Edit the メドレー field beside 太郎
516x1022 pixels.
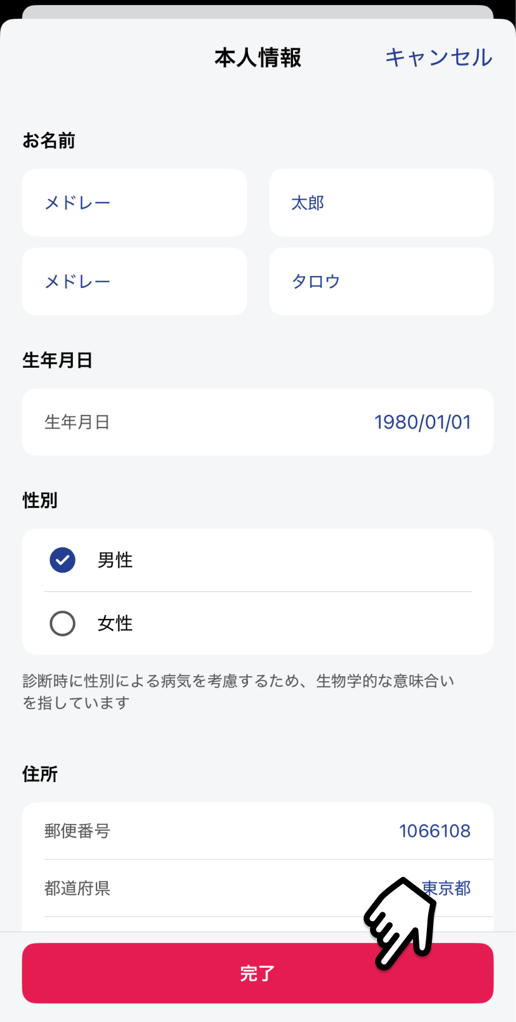pos(134,203)
